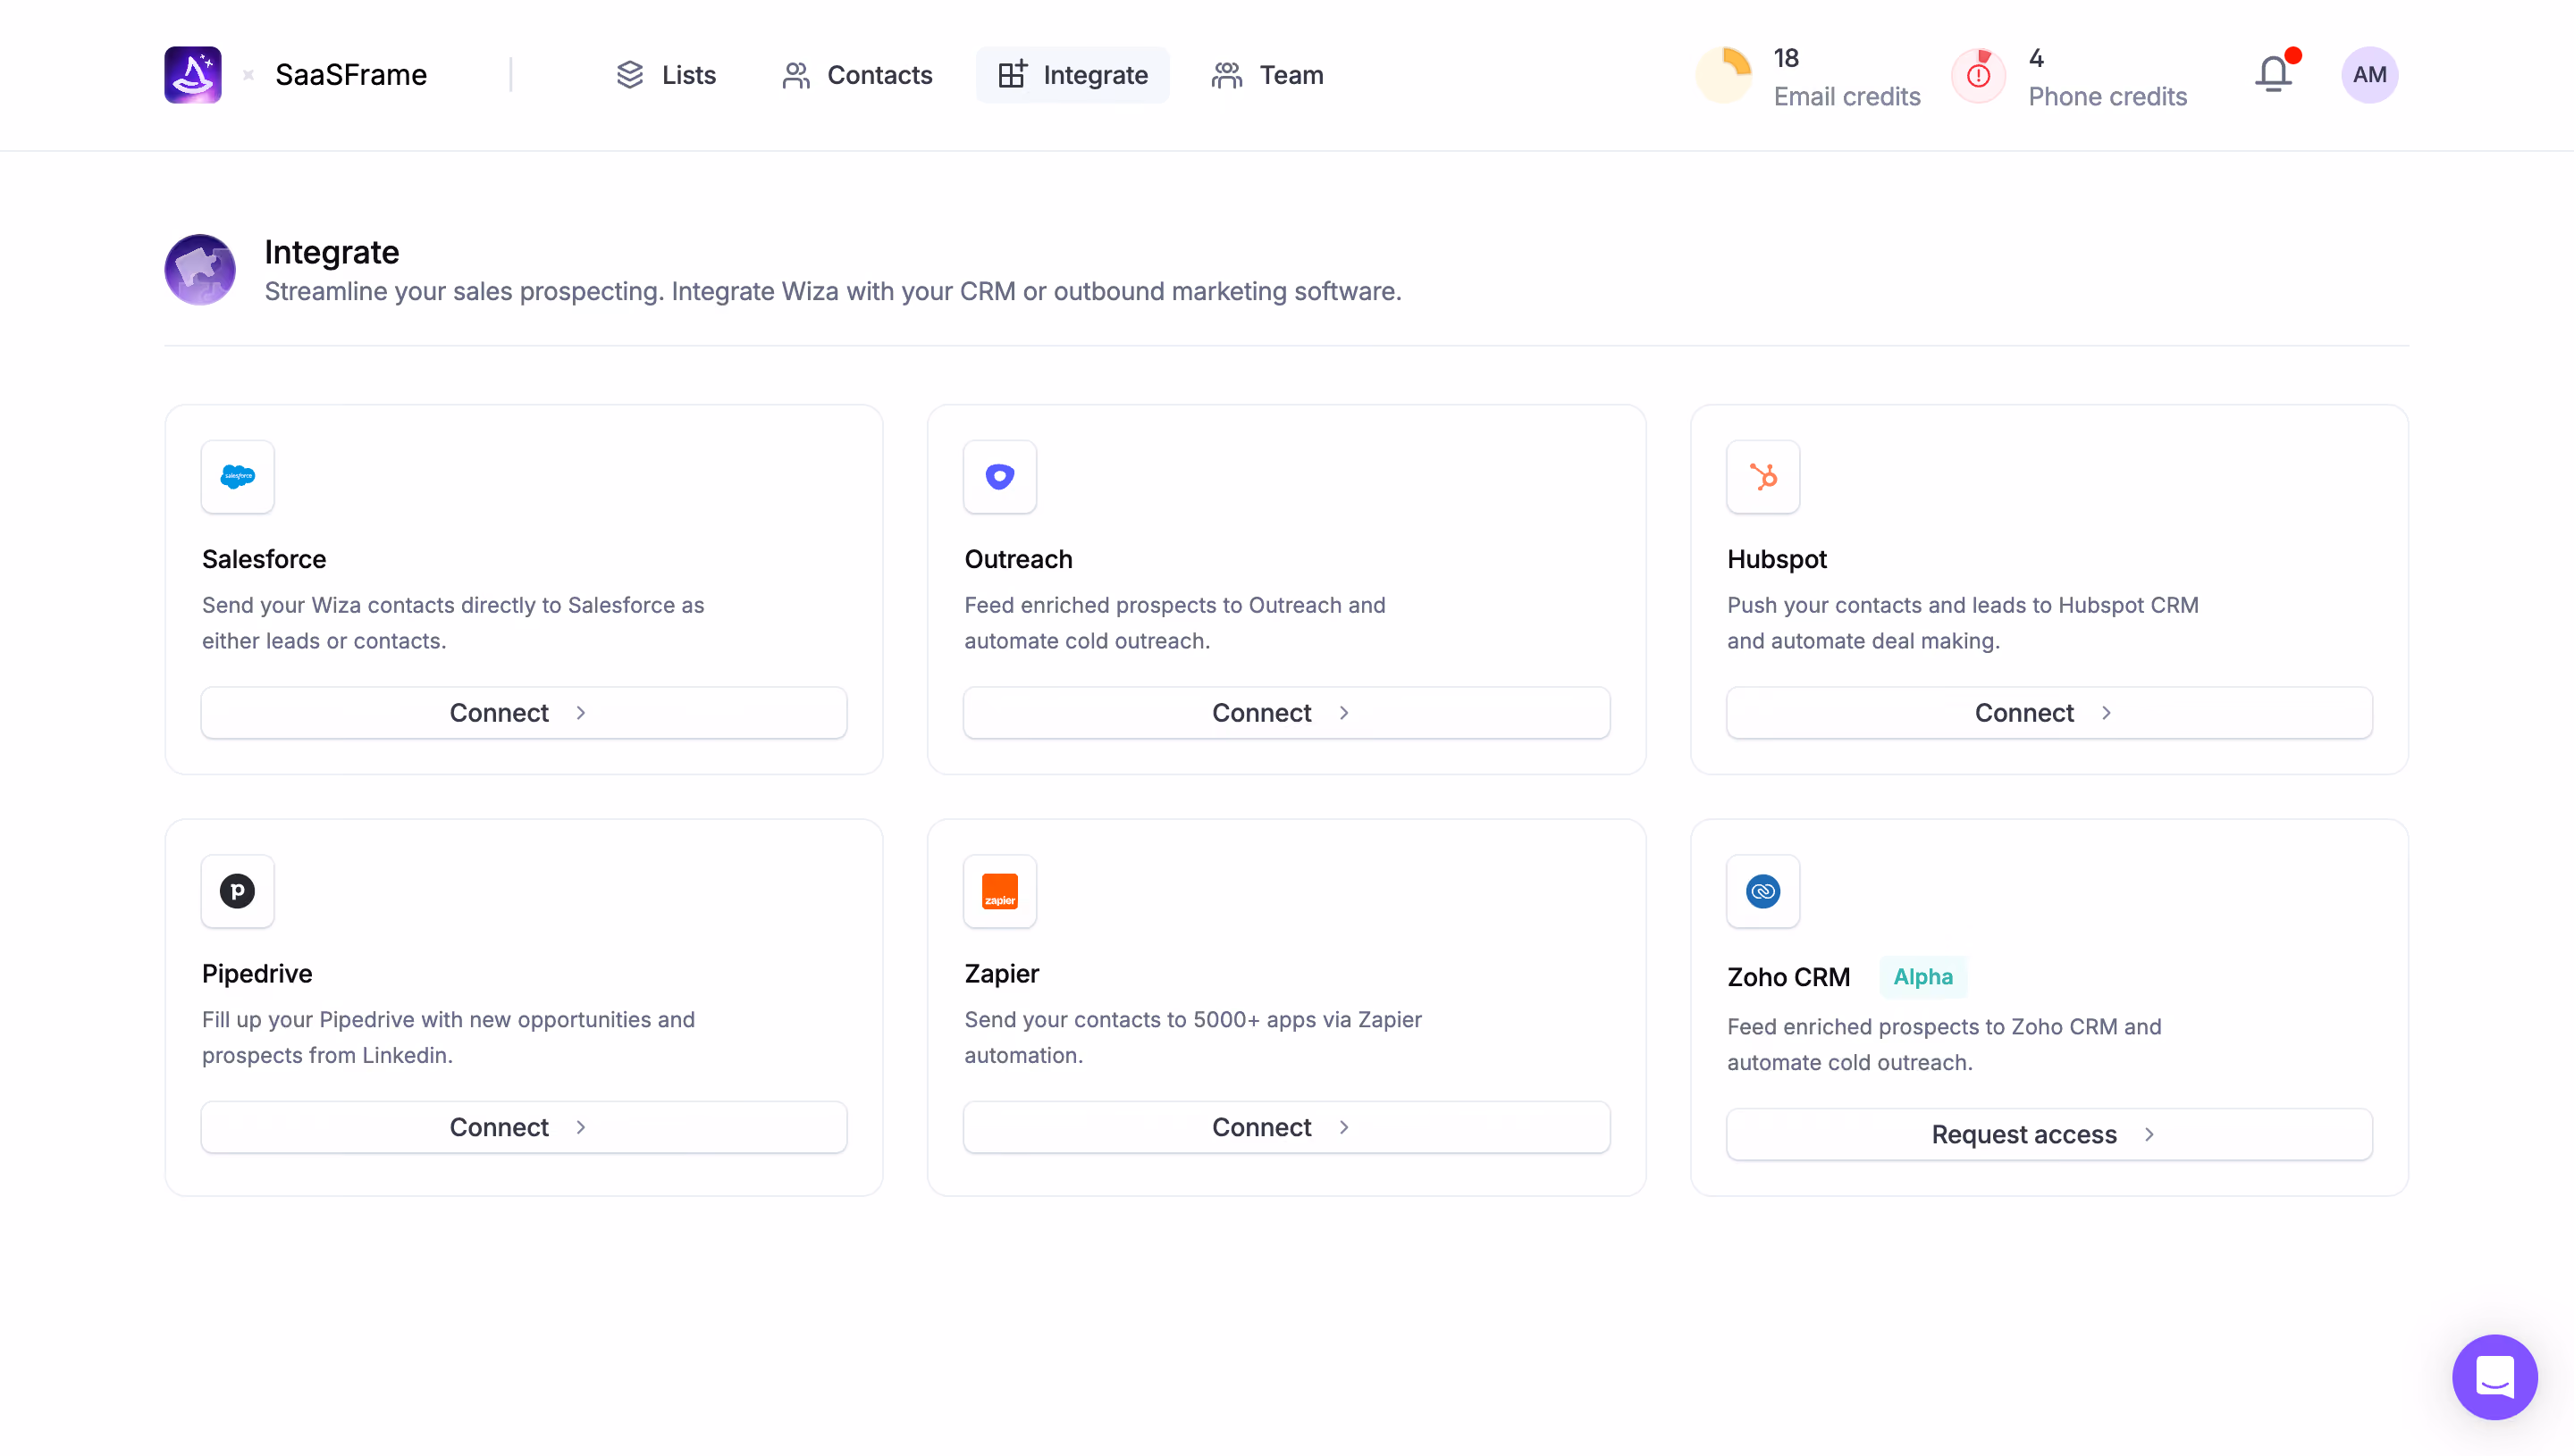This screenshot has width=2574, height=1456.
Task: Open the Lists tab
Action: pos(666,75)
